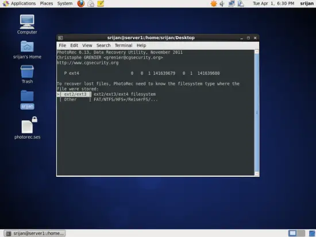Image resolution: width=316 pixels, height=237 pixels.
Task: Open the terminal View menu
Action: click(x=87, y=45)
